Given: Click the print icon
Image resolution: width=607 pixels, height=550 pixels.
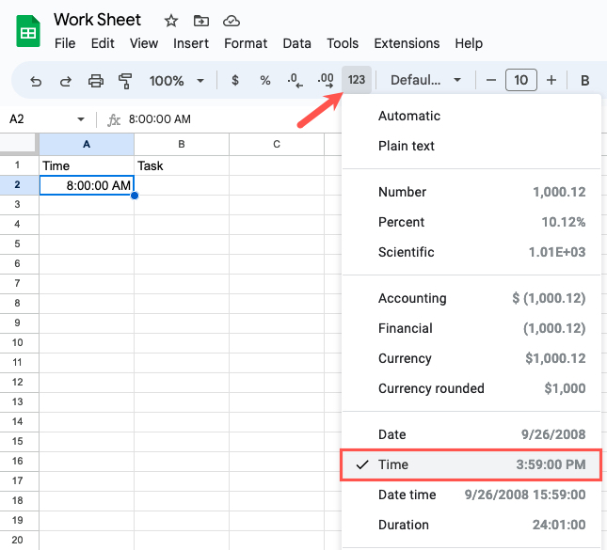Looking at the screenshot, I should (95, 81).
